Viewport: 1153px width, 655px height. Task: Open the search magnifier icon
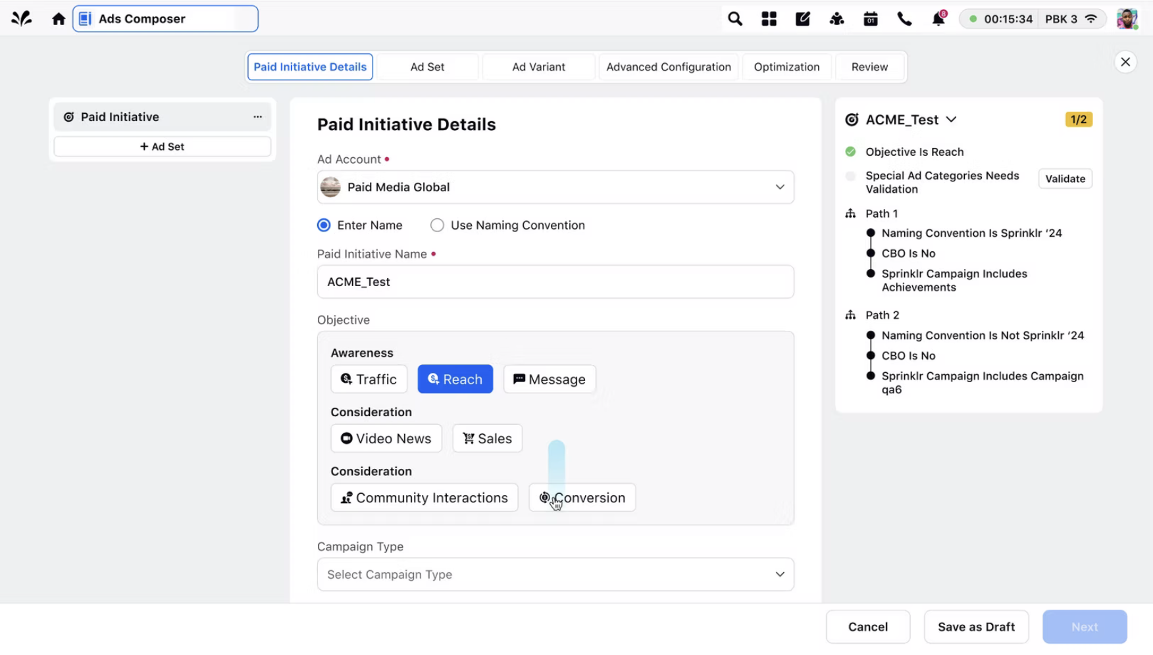point(735,18)
